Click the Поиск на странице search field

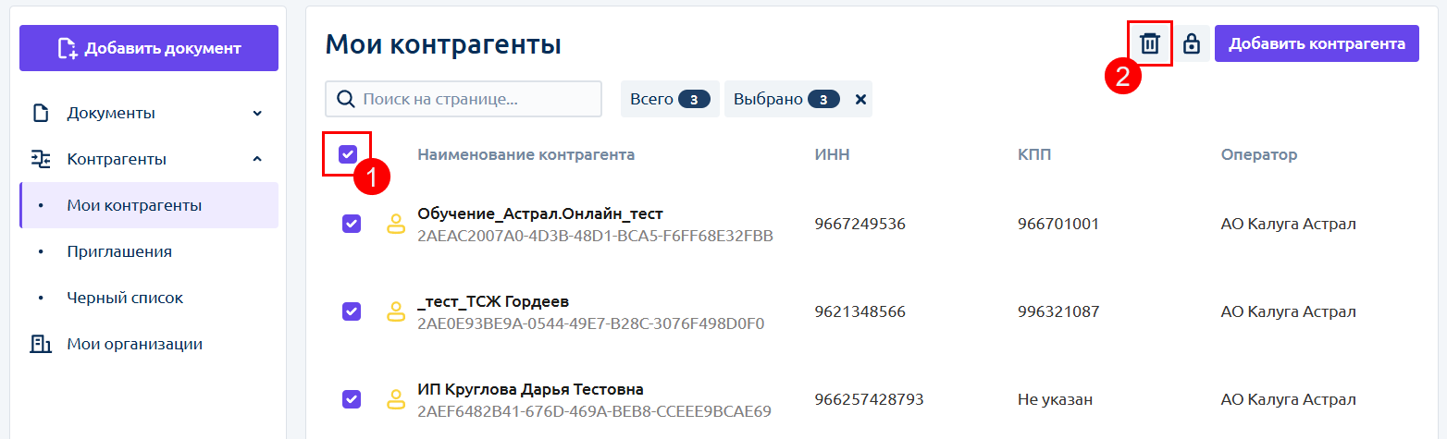coord(464,99)
